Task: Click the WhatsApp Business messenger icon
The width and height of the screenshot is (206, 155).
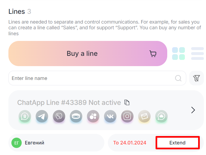Action: click(x=25, y=117)
